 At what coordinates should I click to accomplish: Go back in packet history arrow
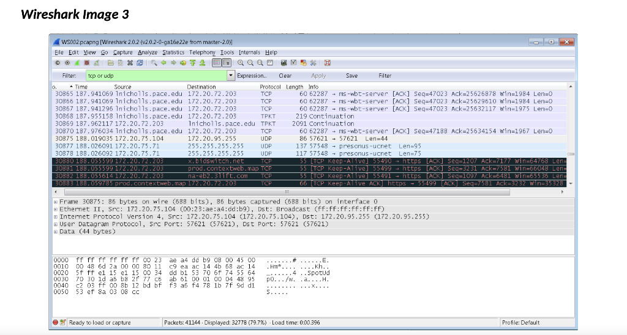[163, 63]
